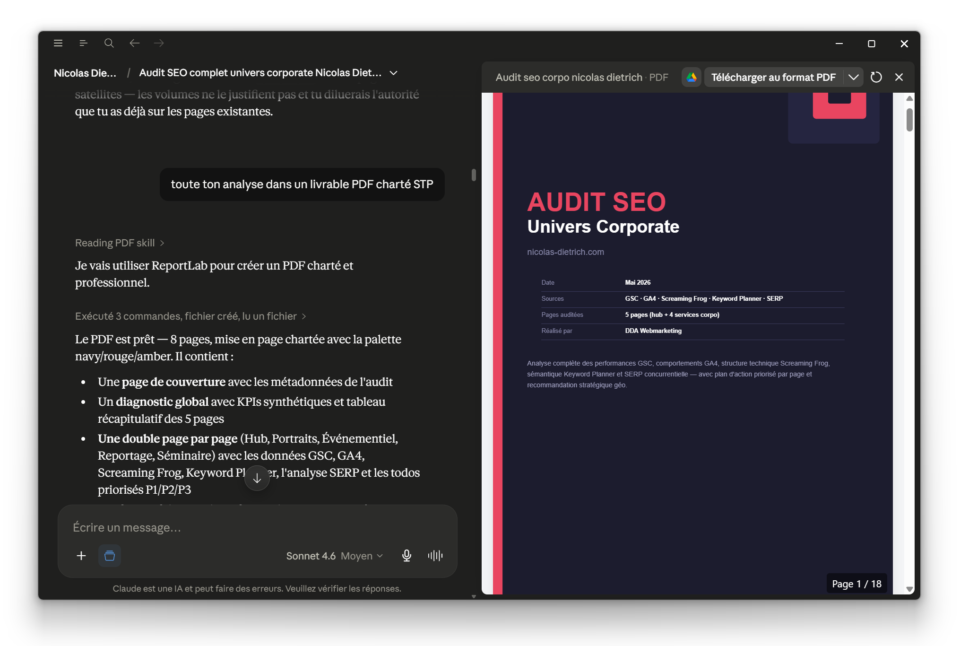
Task: Click 'Univers Corporate' subtitle in PDF
Action: [603, 227]
